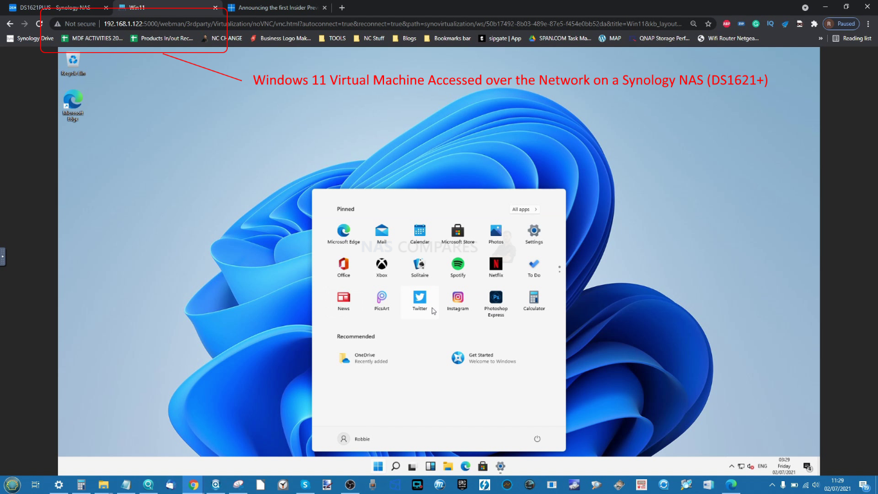Click Windows 11 Start button on taskbar
Image resolution: width=878 pixels, height=494 pixels.
pyautogui.click(x=378, y=466)
